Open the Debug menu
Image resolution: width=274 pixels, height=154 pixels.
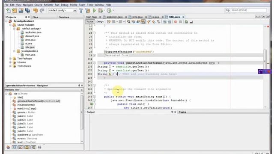(x=65, y=5)
